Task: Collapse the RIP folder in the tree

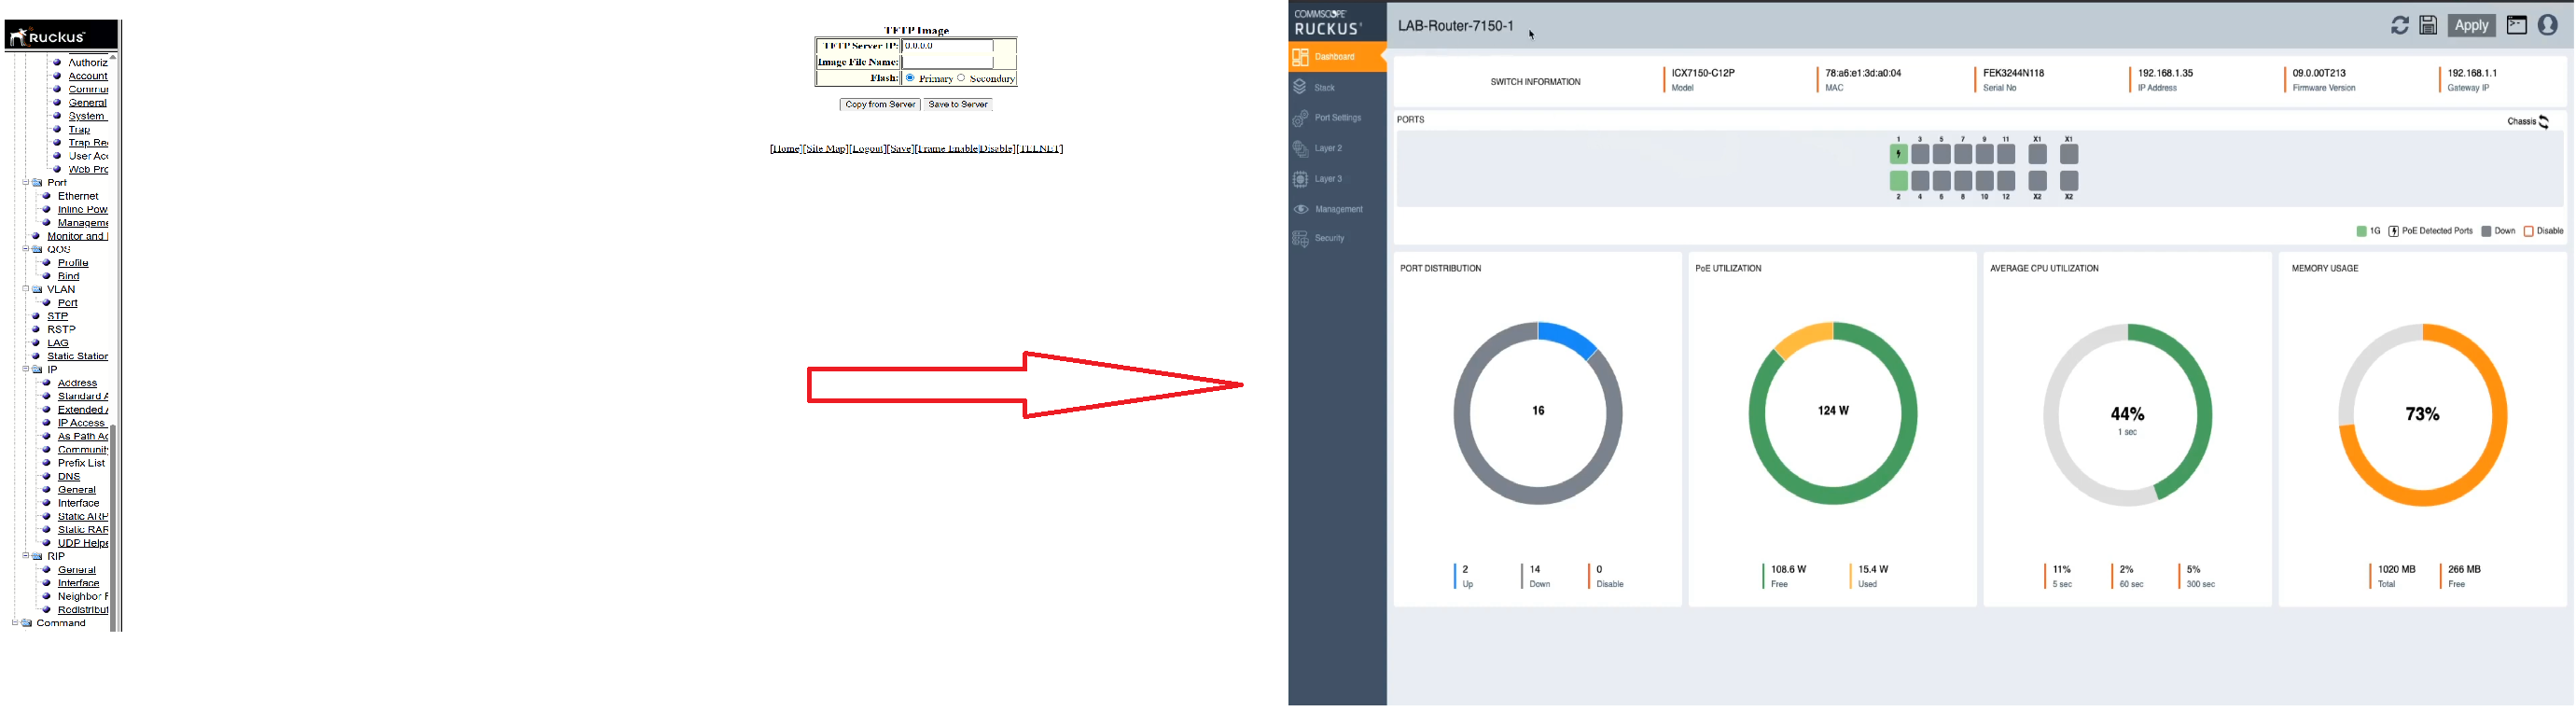Action: point(26,556)
